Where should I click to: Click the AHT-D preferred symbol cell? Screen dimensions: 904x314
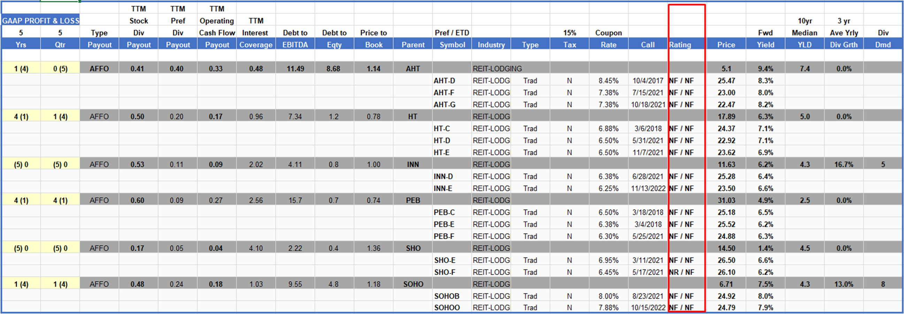(x=444, y=81)
